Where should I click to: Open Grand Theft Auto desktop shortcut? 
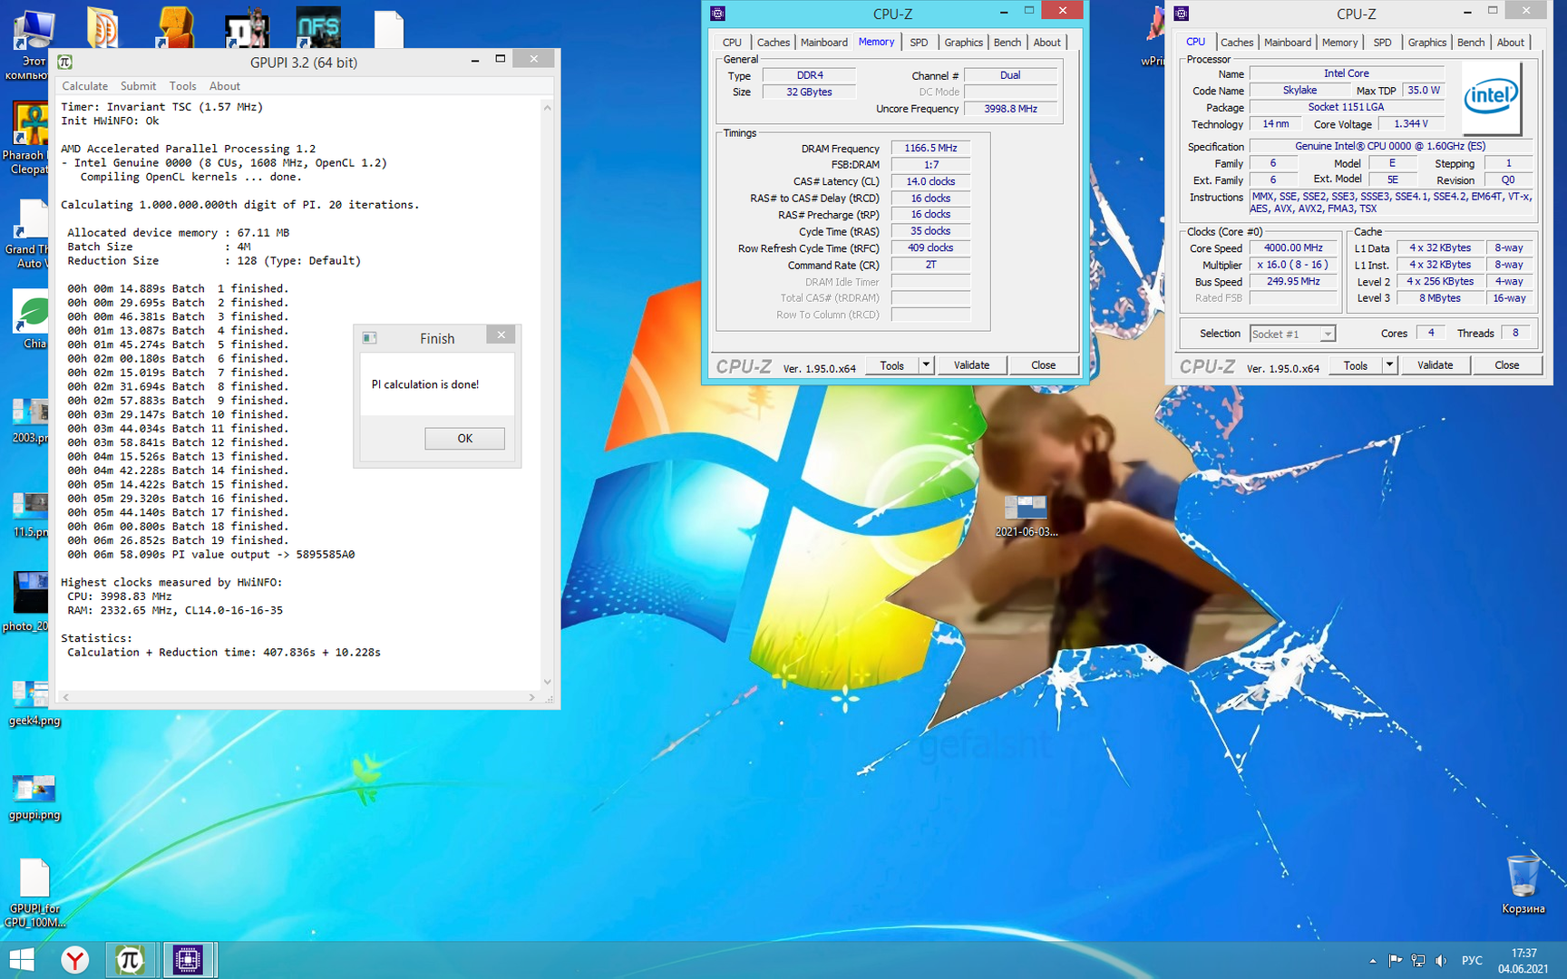pyautogui.click(x=29, y=234)
